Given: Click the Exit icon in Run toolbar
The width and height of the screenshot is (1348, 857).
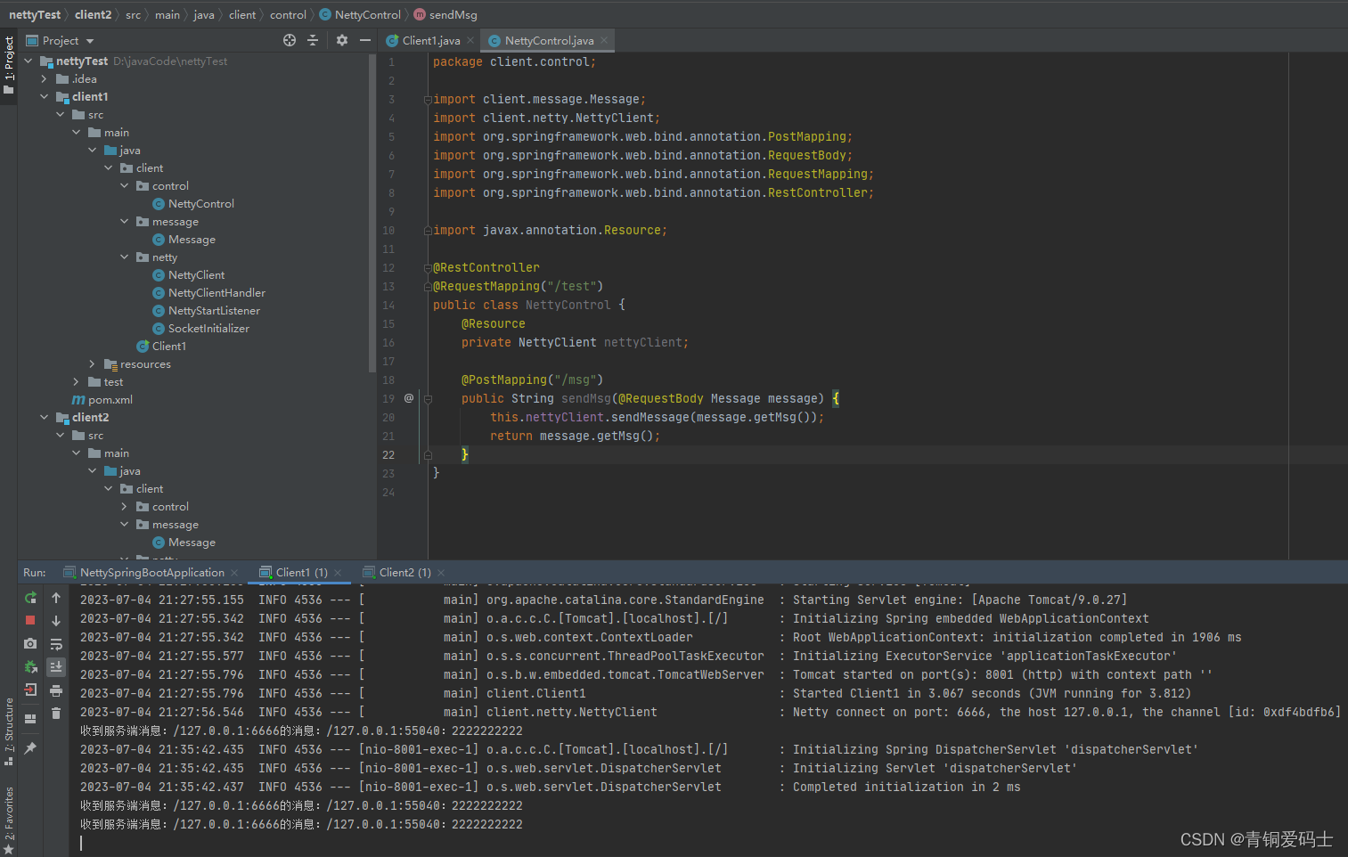Looking at the screenshot, I should click(x=30, y=690).
